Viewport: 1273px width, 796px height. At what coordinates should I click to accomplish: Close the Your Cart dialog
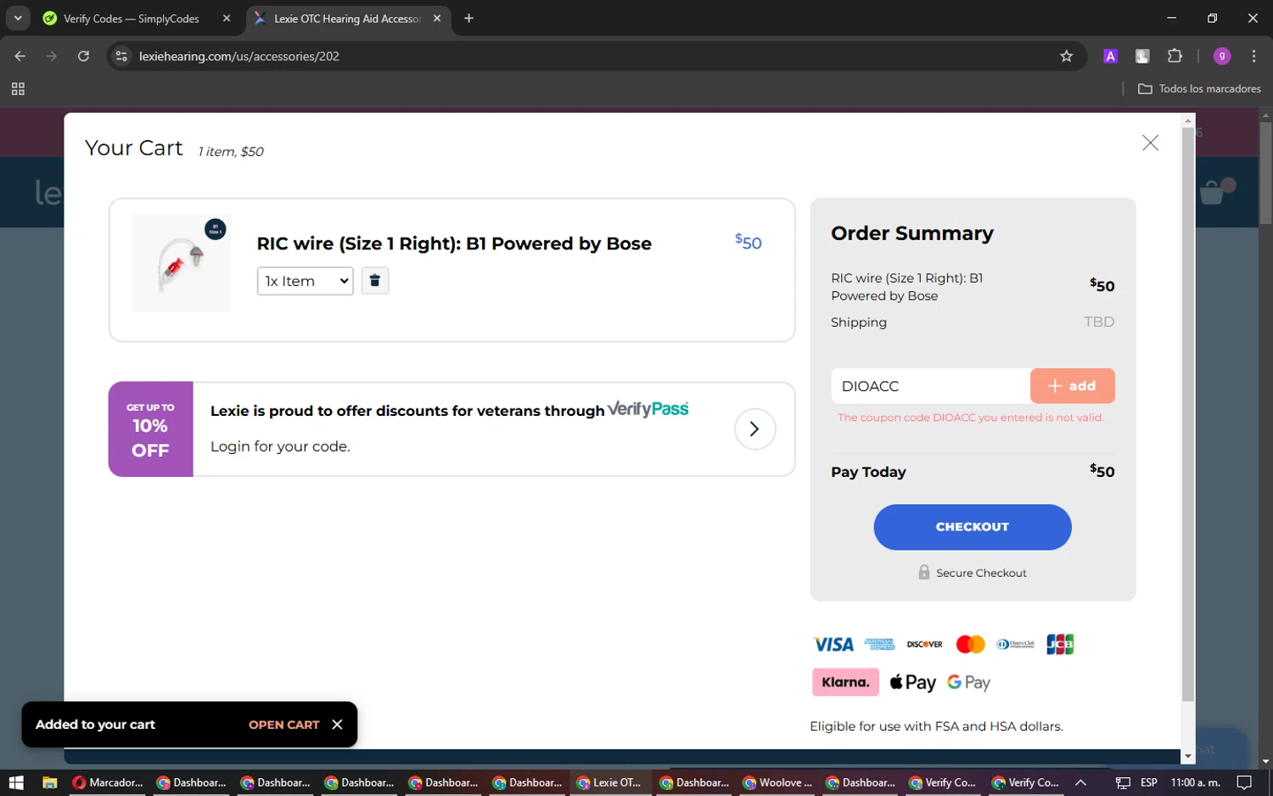click(x=1150, y=143)
